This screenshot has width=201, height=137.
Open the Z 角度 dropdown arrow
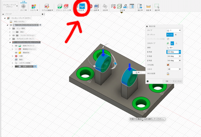[x=180, y=61]
